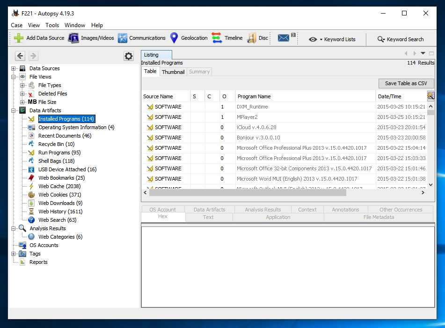Select Run Programs (95) tree item
This screenshot has width=445, height=328.
coord(59,153)
